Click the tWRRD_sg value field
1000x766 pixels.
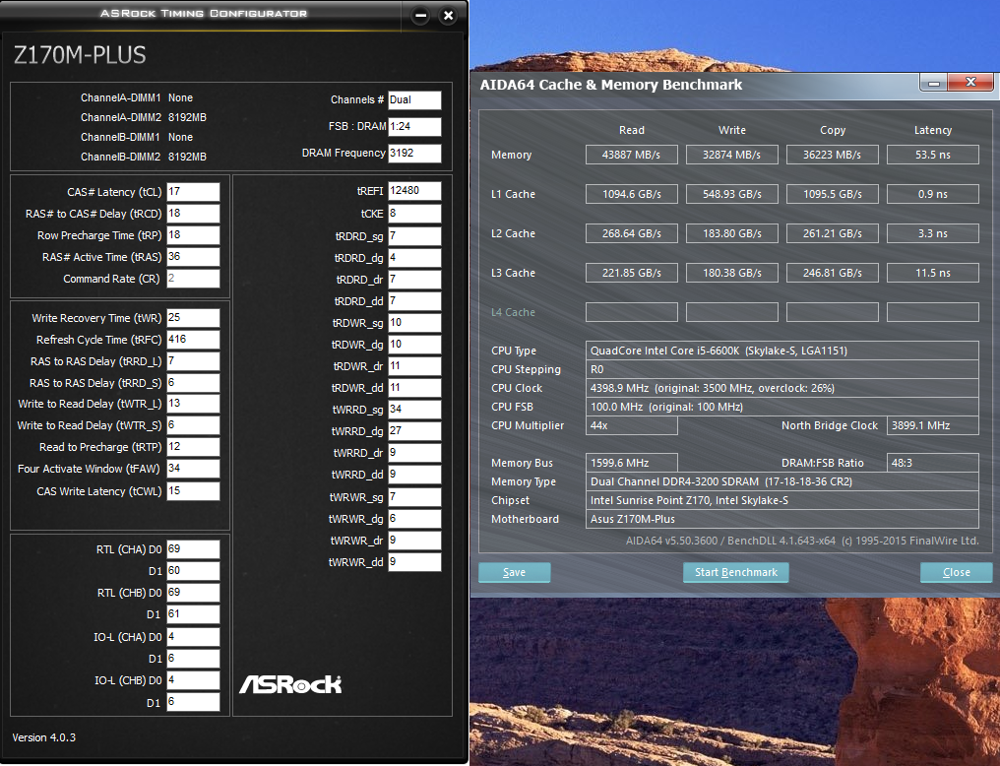point(414,410)
